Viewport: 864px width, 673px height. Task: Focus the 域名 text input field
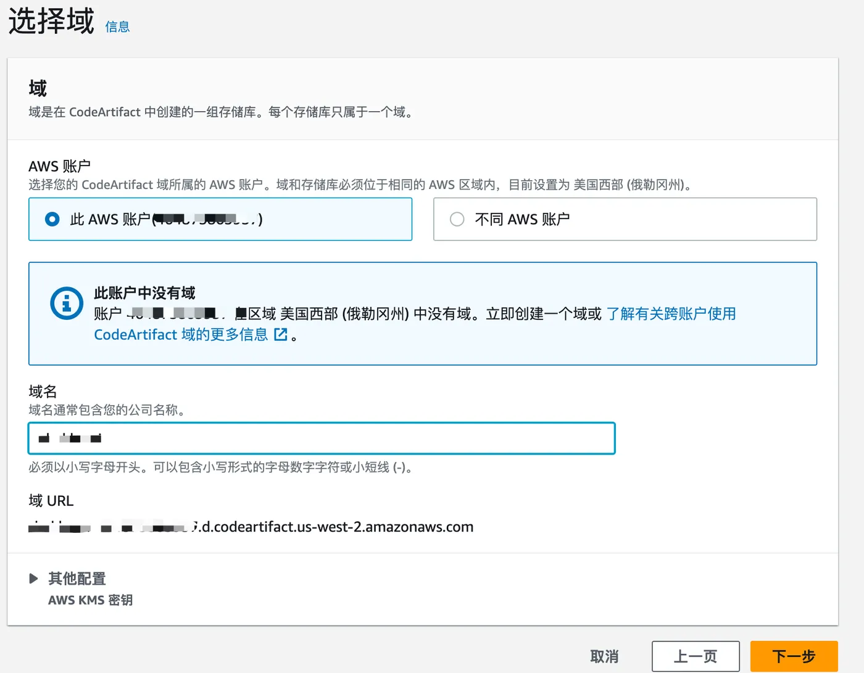coord(321,438)
